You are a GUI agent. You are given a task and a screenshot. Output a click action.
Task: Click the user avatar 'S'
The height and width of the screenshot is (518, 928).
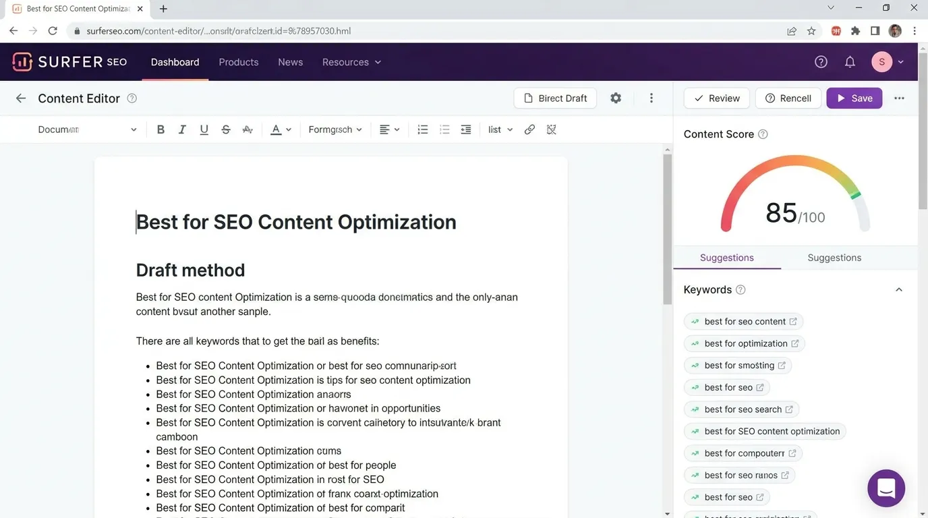[x=882, y=62]
